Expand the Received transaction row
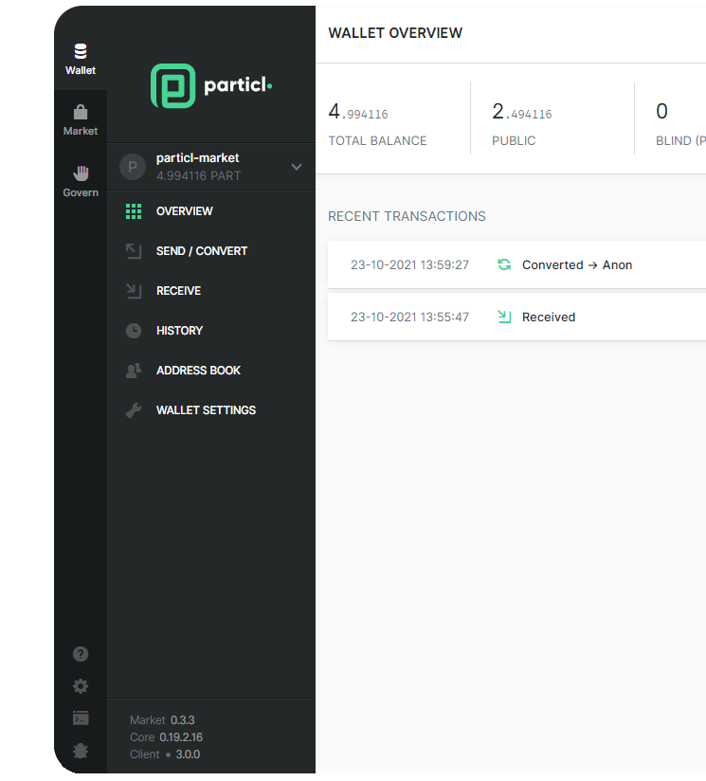The width and height of the screenshot is (706, 781). point(516,318)
